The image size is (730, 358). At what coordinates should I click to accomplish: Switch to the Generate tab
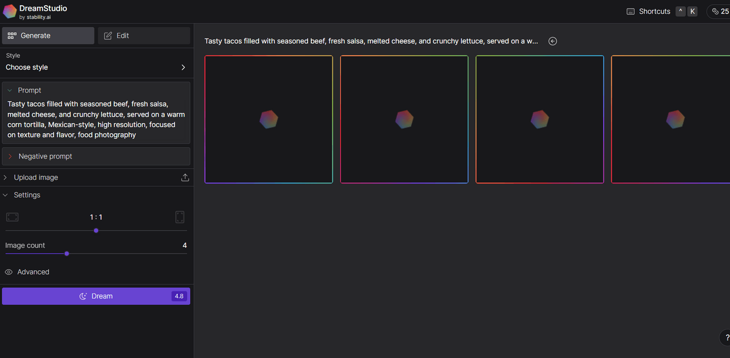[x=48, y=35]
